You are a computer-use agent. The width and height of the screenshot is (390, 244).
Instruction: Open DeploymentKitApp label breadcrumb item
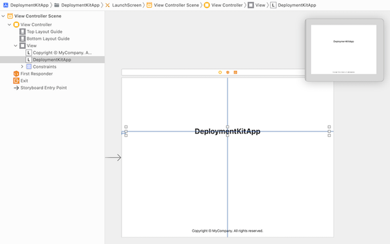click(x=297, y=5)
